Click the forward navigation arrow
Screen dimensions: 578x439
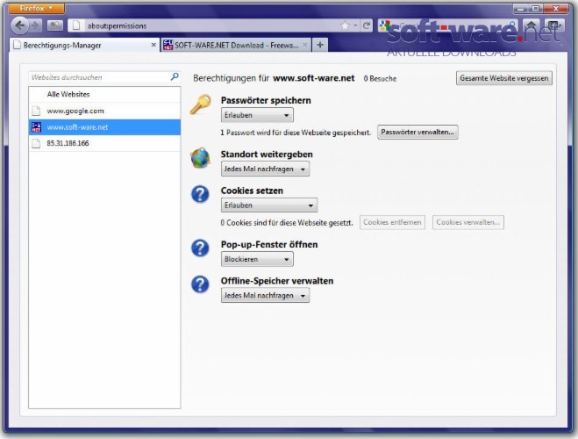pos(35,25)
